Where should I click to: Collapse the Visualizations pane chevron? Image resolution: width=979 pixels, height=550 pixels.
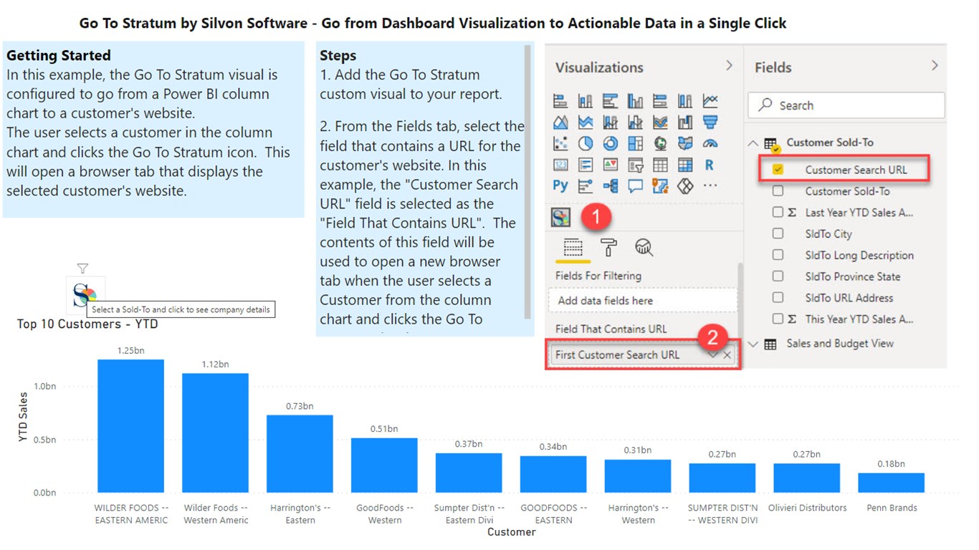pyautogui.click(x=729, y=66)
